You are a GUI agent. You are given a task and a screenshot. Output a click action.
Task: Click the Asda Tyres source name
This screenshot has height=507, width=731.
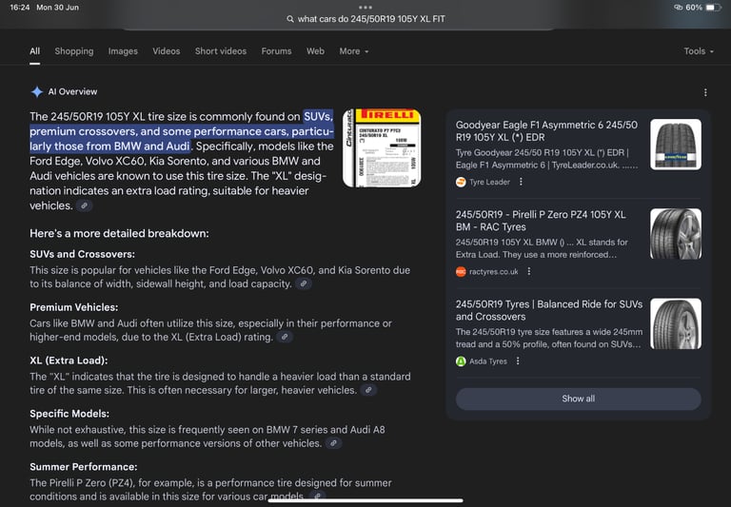488,361
